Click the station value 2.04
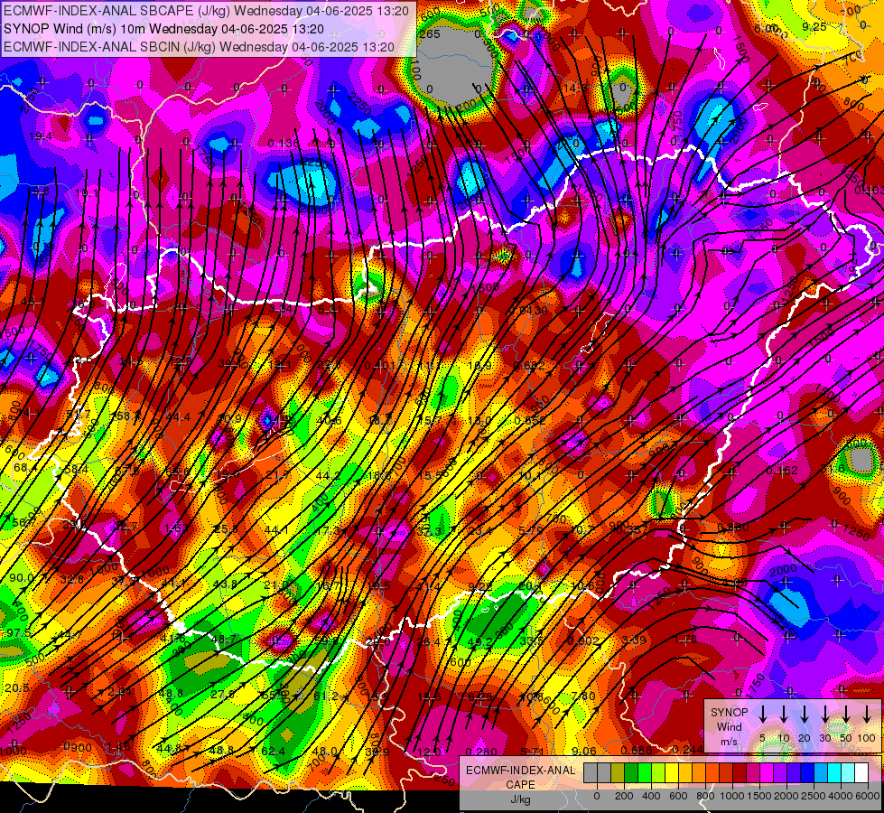 (119, 692)
